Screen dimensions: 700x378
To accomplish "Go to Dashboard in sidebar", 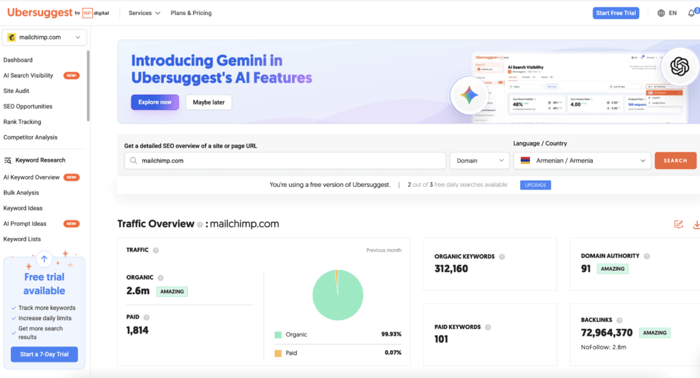I will [18, 60].
